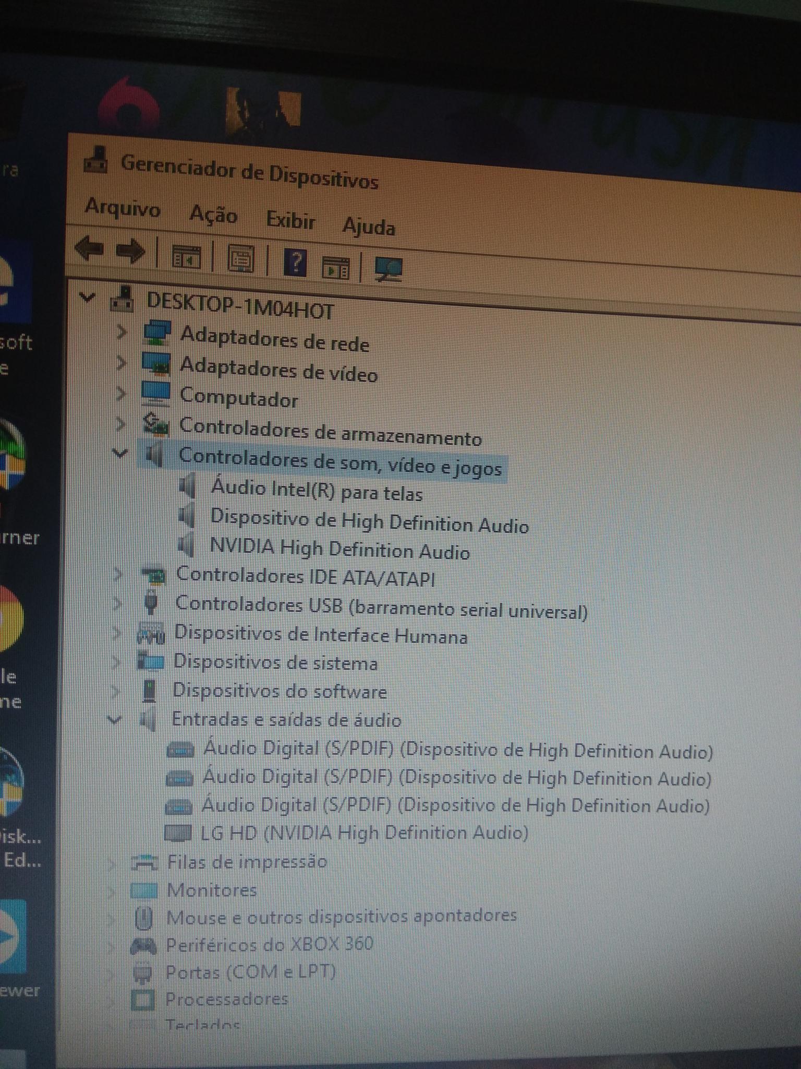This screenshot has width=801, height=1069.
Task: Select NVIDIA High Definition Audio device
Action: (x=339, y=549)
